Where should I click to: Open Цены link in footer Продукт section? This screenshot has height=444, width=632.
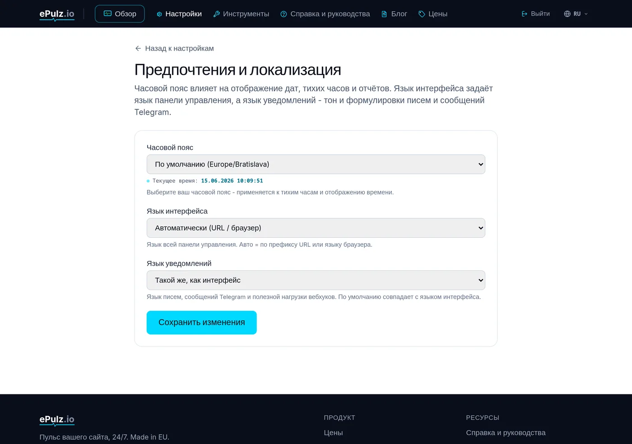[333, 433]
